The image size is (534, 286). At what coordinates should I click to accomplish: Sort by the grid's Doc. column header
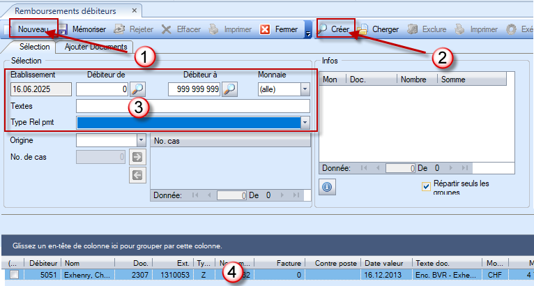tap(134, 263)
